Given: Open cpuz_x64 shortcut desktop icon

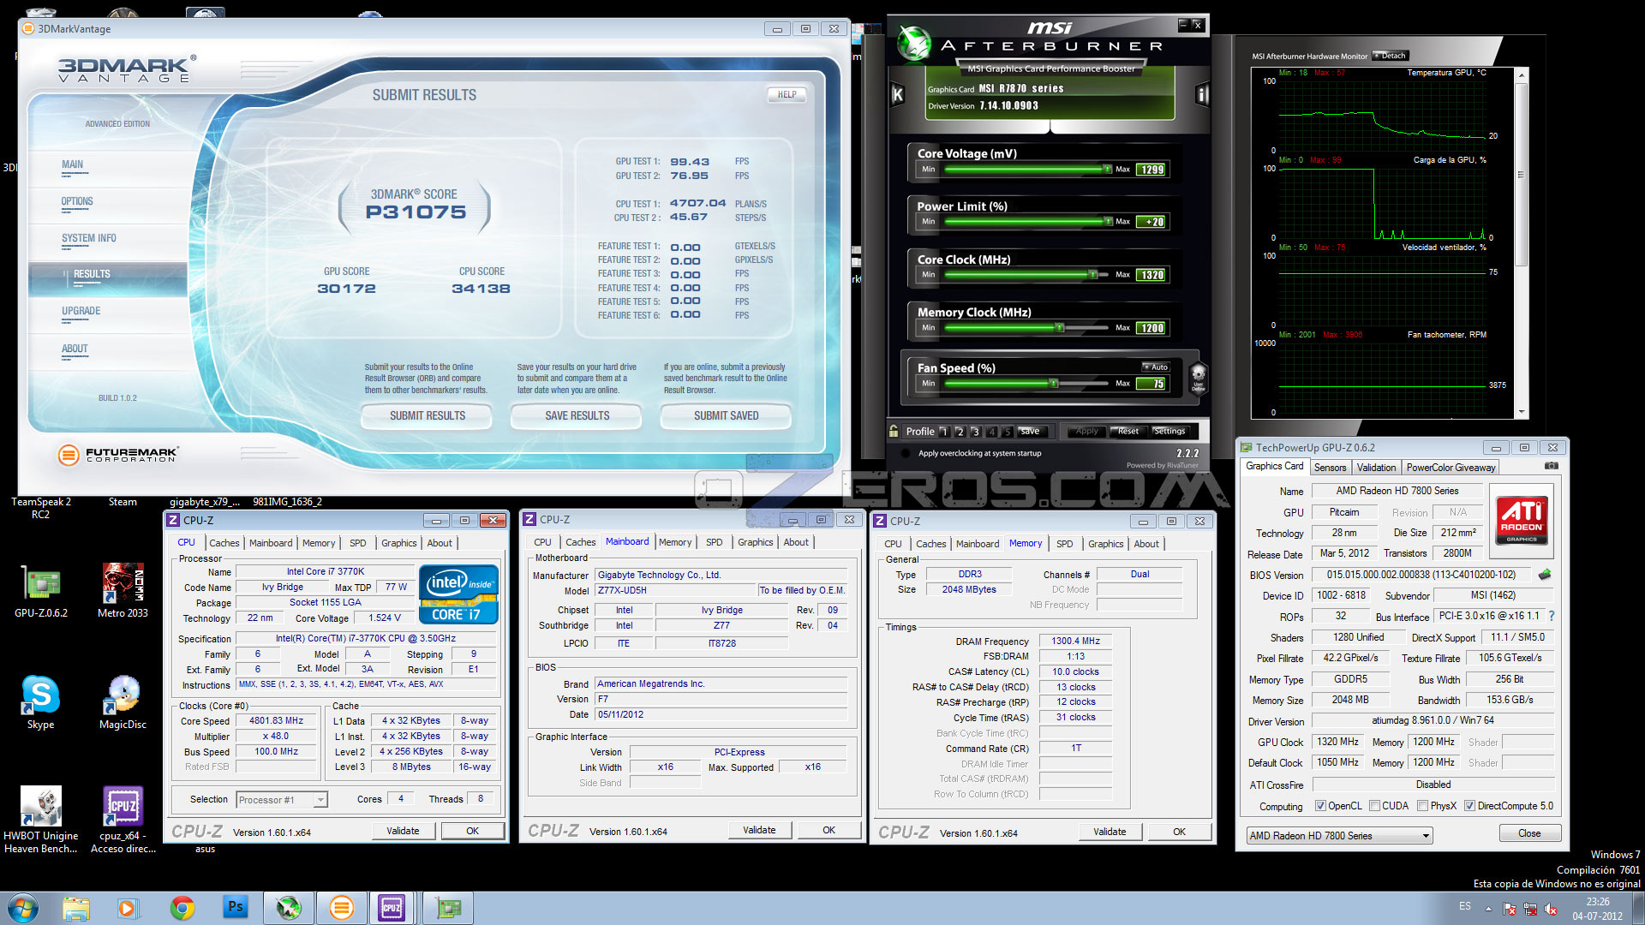Looking at the screenshot, I should 123,820.
